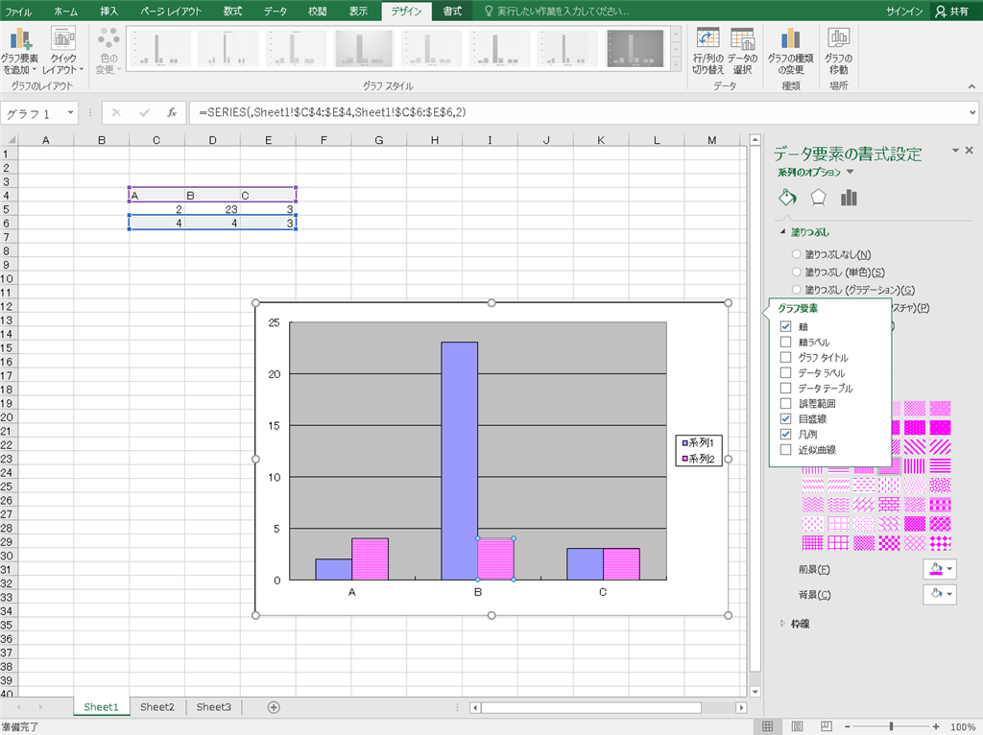Open the Add Chart Element (グラフ要素を追加) menu
Screen dimensions: 983x735
20,52
